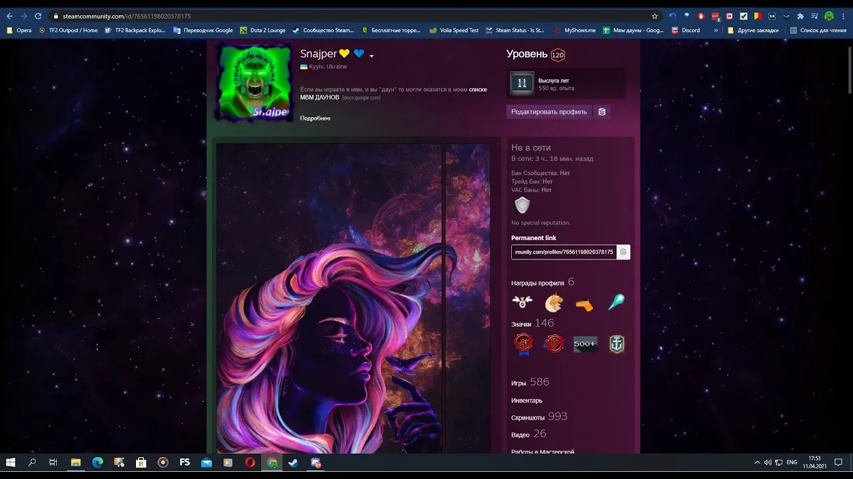Image resolution: width=853 pixels, height=479 pixels.
Task: Reload the Steam profile page
Action: pos(38,16)
